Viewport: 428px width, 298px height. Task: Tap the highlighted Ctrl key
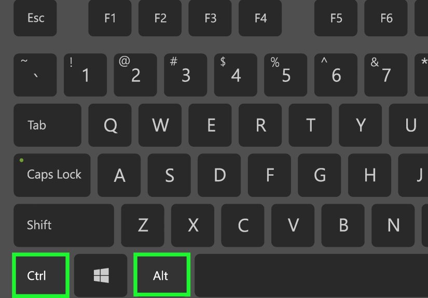click(x=40, y=275)
